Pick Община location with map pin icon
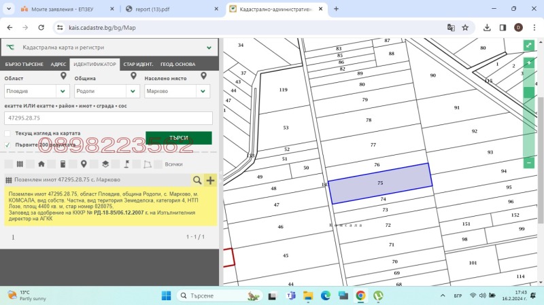This screenshot has height=305, width=544. tap(133, 76)
